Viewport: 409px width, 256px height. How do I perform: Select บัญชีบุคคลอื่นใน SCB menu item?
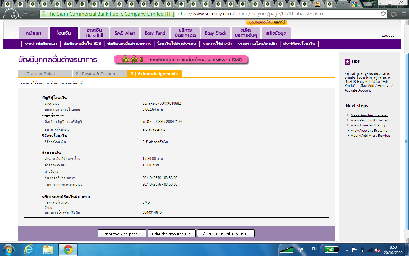click(82, 44)
